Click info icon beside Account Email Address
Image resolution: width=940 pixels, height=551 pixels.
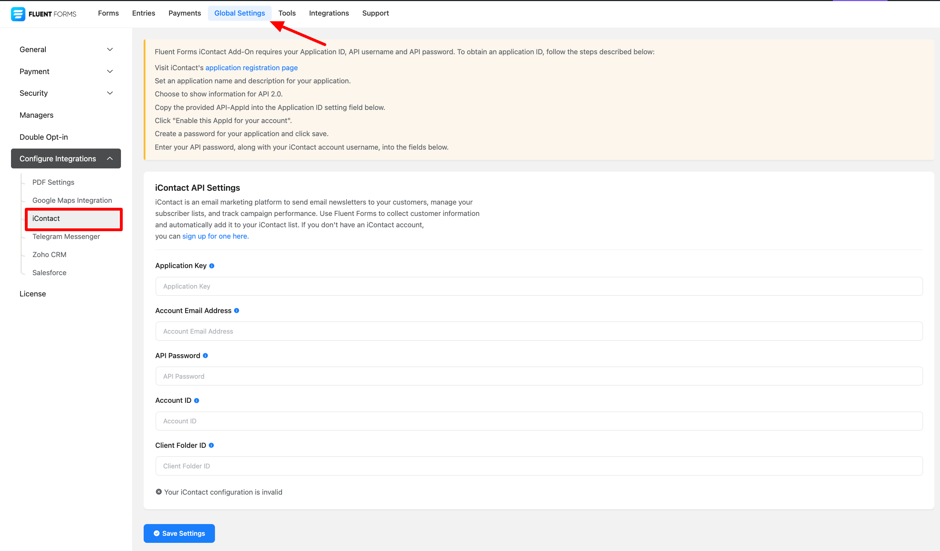[237, 311]
